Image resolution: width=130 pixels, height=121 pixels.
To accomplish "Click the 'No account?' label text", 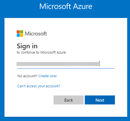I will [x=27, y=76].
